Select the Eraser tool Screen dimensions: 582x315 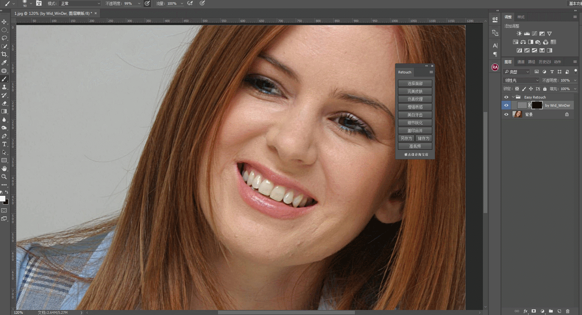[4, 103]
